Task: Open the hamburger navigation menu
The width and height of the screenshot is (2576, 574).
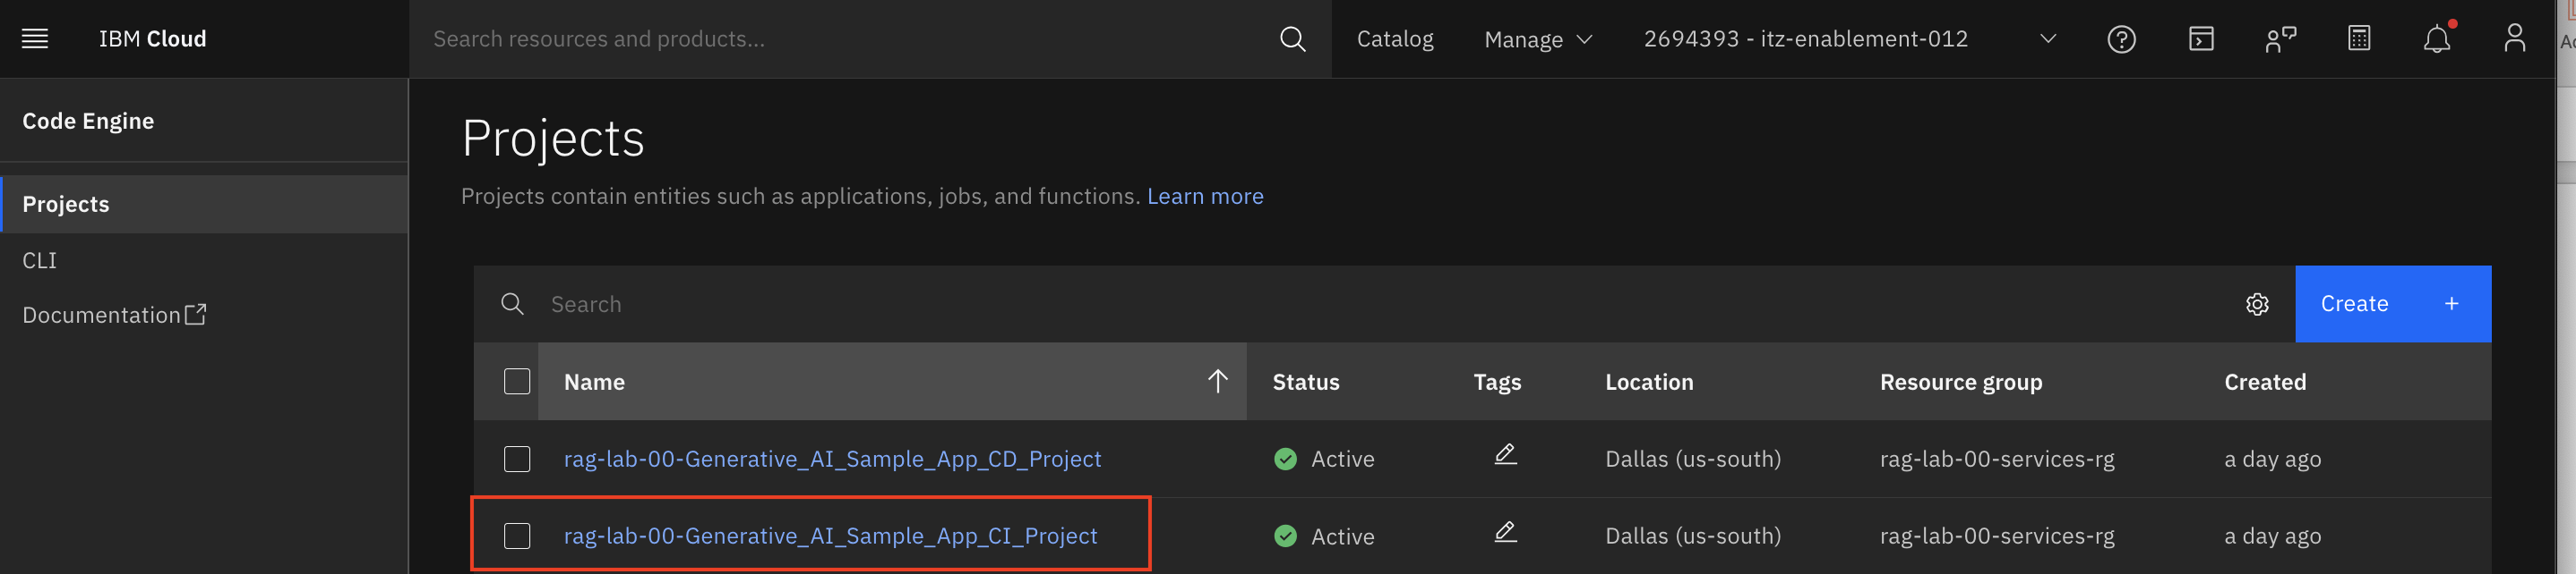Action: 35,39
